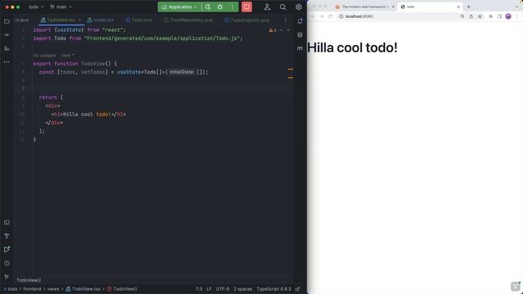
Task: Open browser zoom magnifier icon
Action: [463, 16]
